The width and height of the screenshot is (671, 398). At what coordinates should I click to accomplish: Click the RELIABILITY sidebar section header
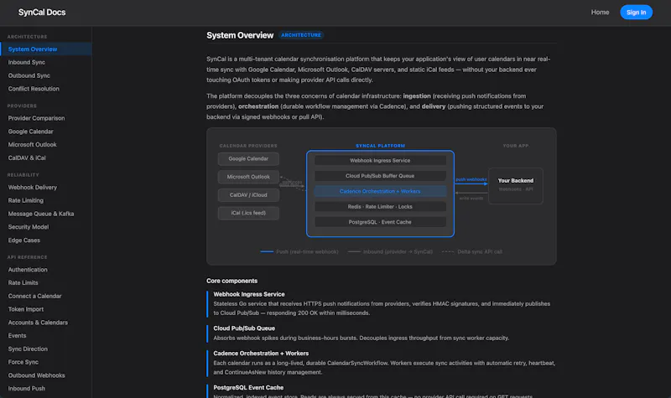point(23,175)
